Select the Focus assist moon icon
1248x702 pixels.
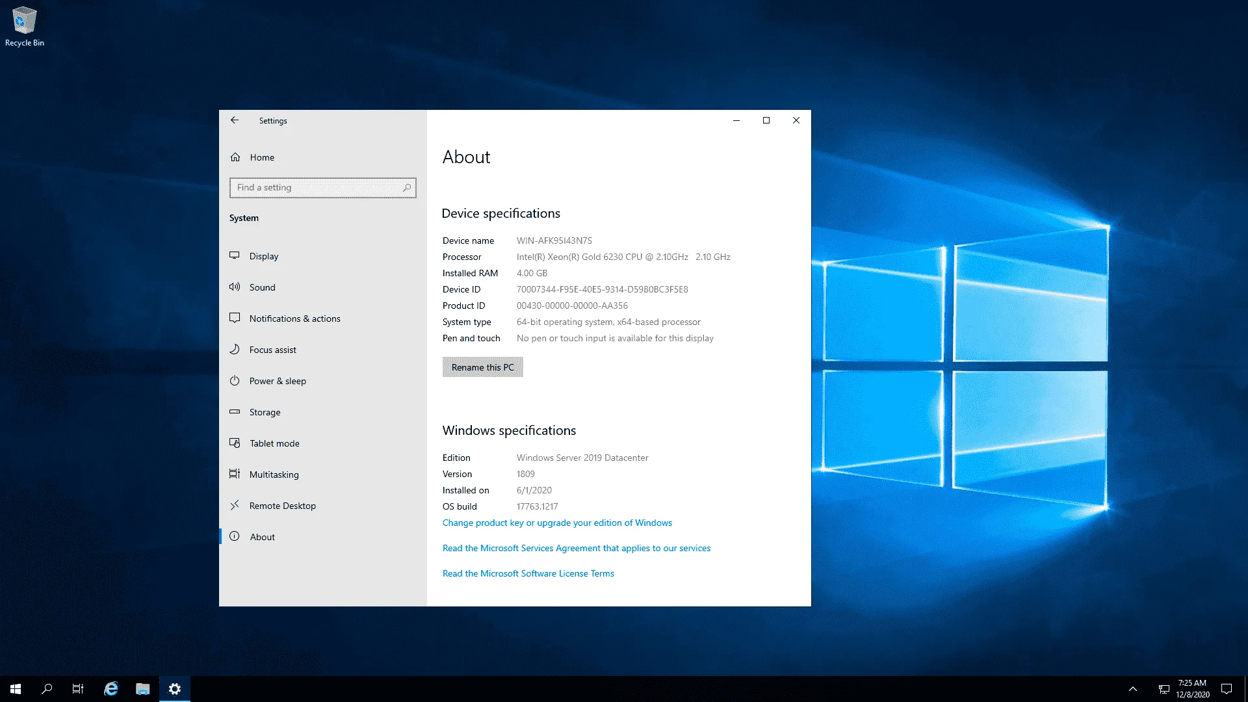pyautogui.click(x=235, y=349)
